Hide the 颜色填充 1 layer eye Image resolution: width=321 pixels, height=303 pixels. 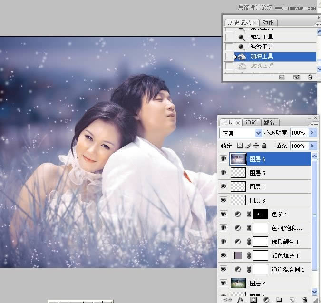coord(223,255)
